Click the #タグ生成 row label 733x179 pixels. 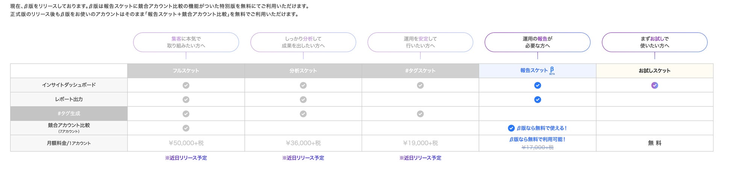(x=69, y=113)
